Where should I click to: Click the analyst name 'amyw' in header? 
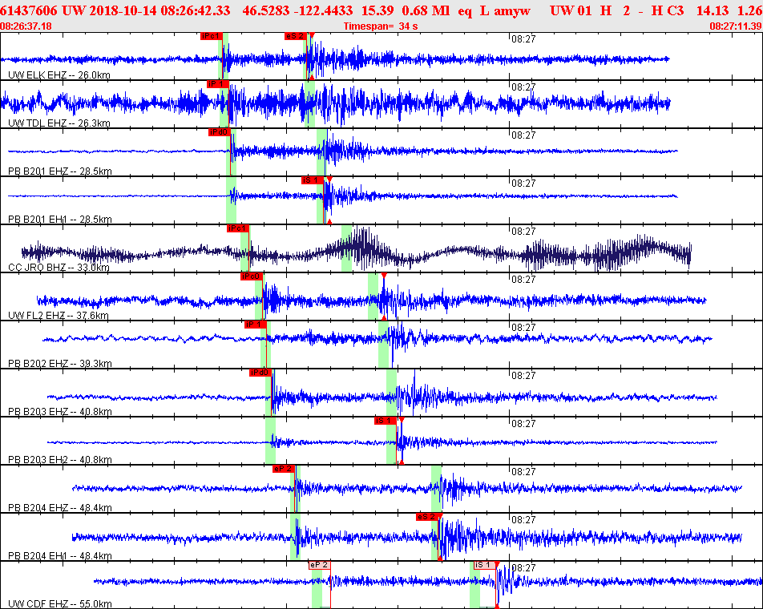(x=512, y=10)
